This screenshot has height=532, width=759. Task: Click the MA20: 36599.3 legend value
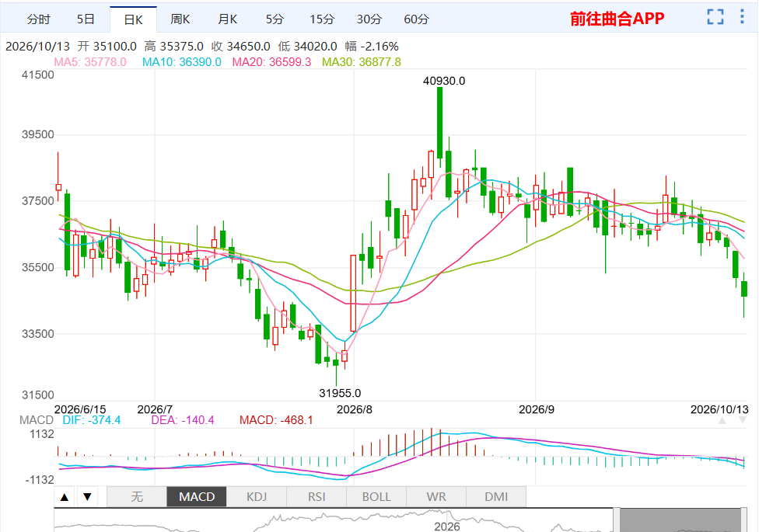click(x=271, y=62)
